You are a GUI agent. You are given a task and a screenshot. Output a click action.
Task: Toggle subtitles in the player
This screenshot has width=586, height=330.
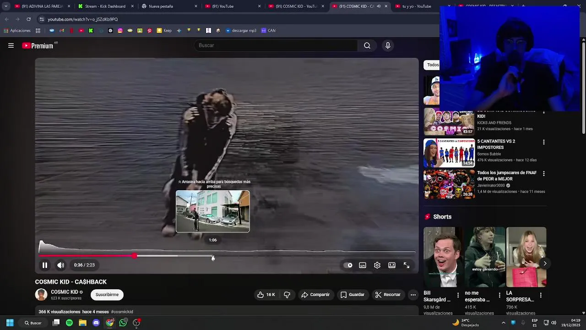pyautogui.click(x=363, y=265)
